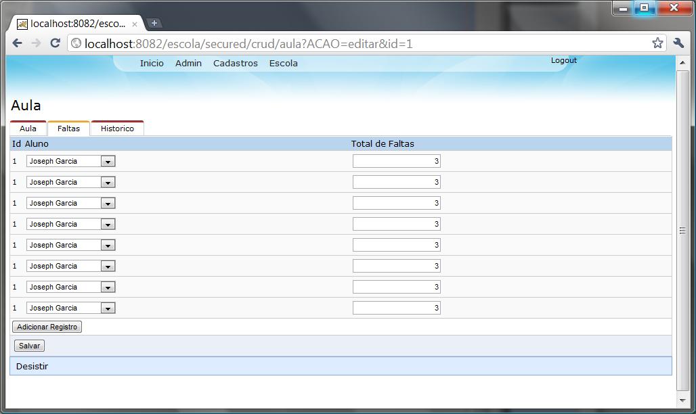This screenshot has height=414, width=696.
Task: Switch to the Faltas tab
Action: (x=69, y=129)
